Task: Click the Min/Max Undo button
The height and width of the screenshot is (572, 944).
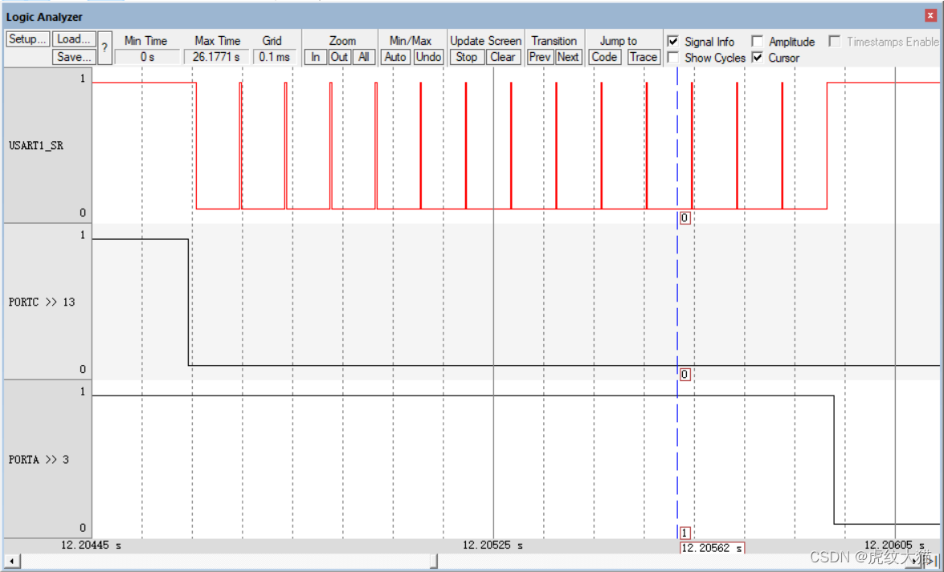Action: [x=429, y=57]
